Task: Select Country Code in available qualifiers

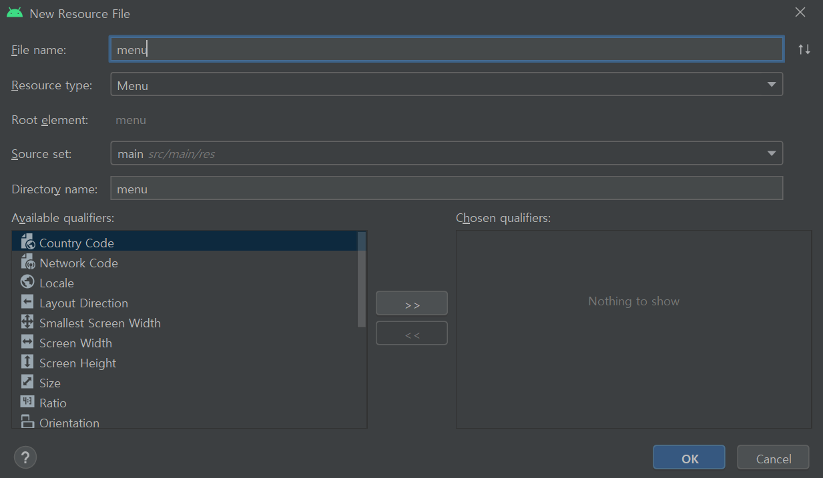Action: tap(184, 241)
